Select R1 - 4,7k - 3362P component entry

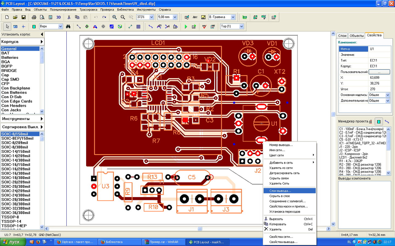pos(362,161)
